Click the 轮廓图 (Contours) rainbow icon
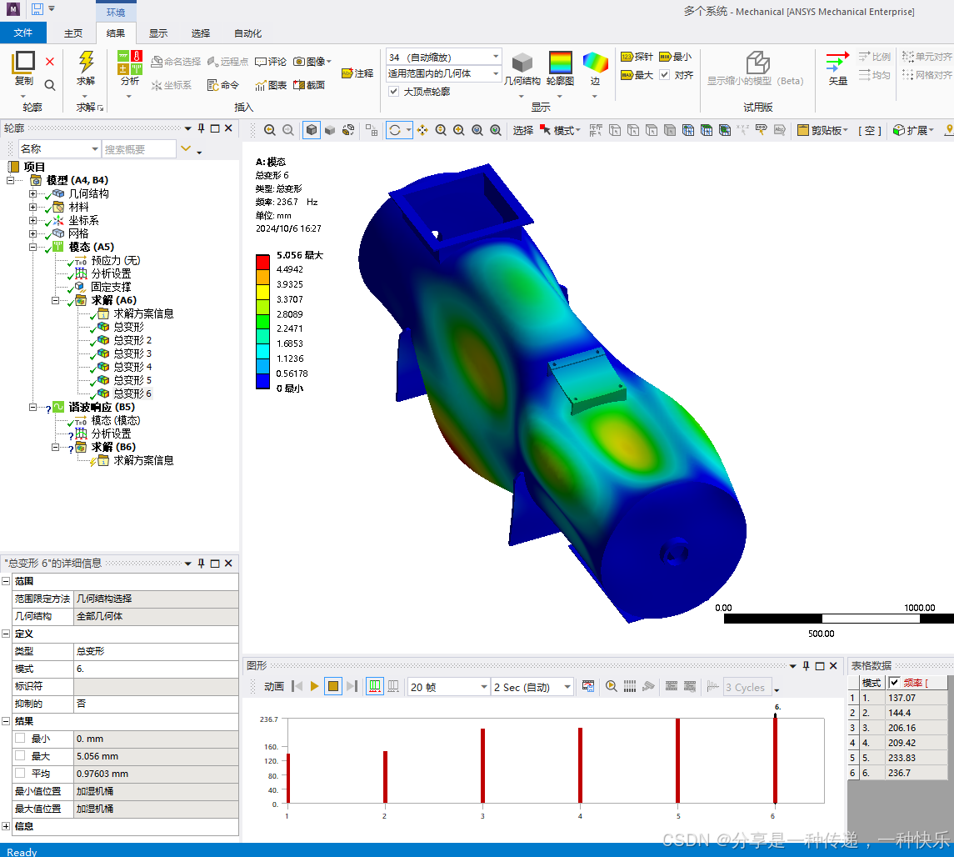Viewport: 954px width, 857px height. coord(561,62)
